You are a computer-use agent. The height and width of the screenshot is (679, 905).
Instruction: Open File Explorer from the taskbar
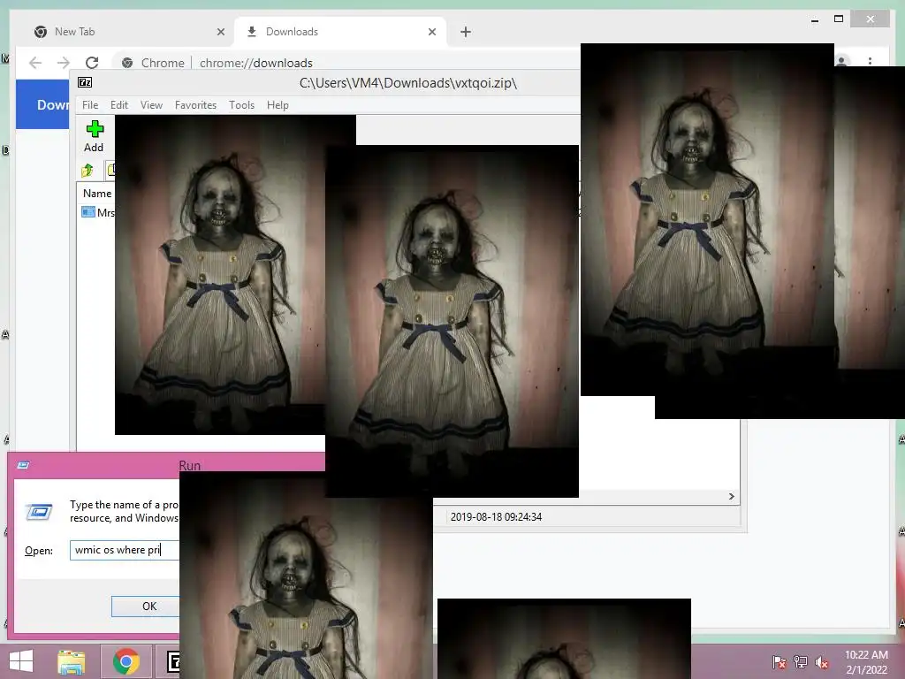click(x=71, y=661)
